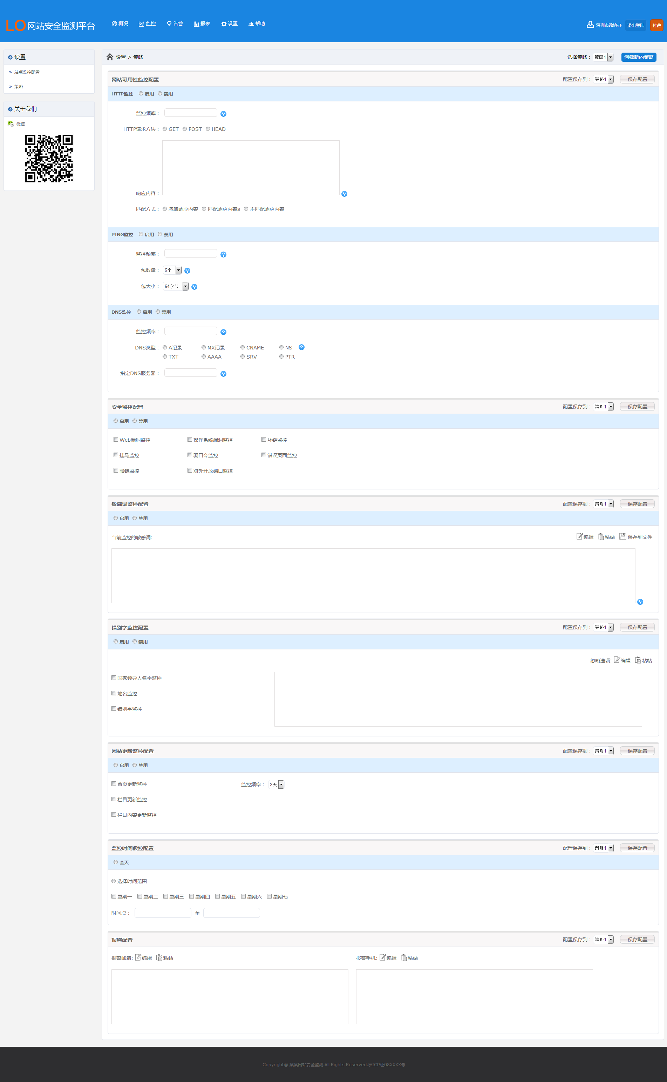This screenshot has width=667, height=1082.
Task: Select the HEAD HTTP request method
Action: point(208,129)
